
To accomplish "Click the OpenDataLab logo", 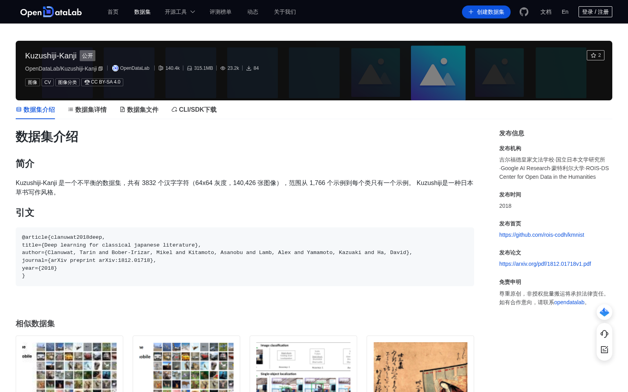I will [x=51, y=12].
